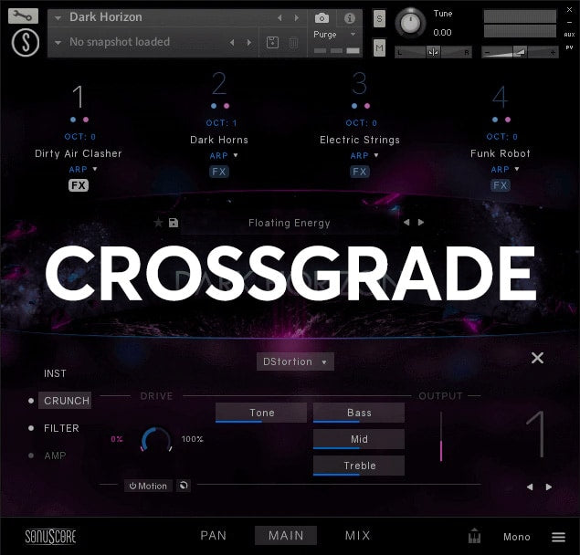Open the snapshot list dropdown
Screen dimensions: 580x555
(x=58, y=43)
